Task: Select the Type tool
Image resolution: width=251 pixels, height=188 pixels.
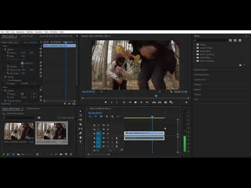Action: [81, 142]
